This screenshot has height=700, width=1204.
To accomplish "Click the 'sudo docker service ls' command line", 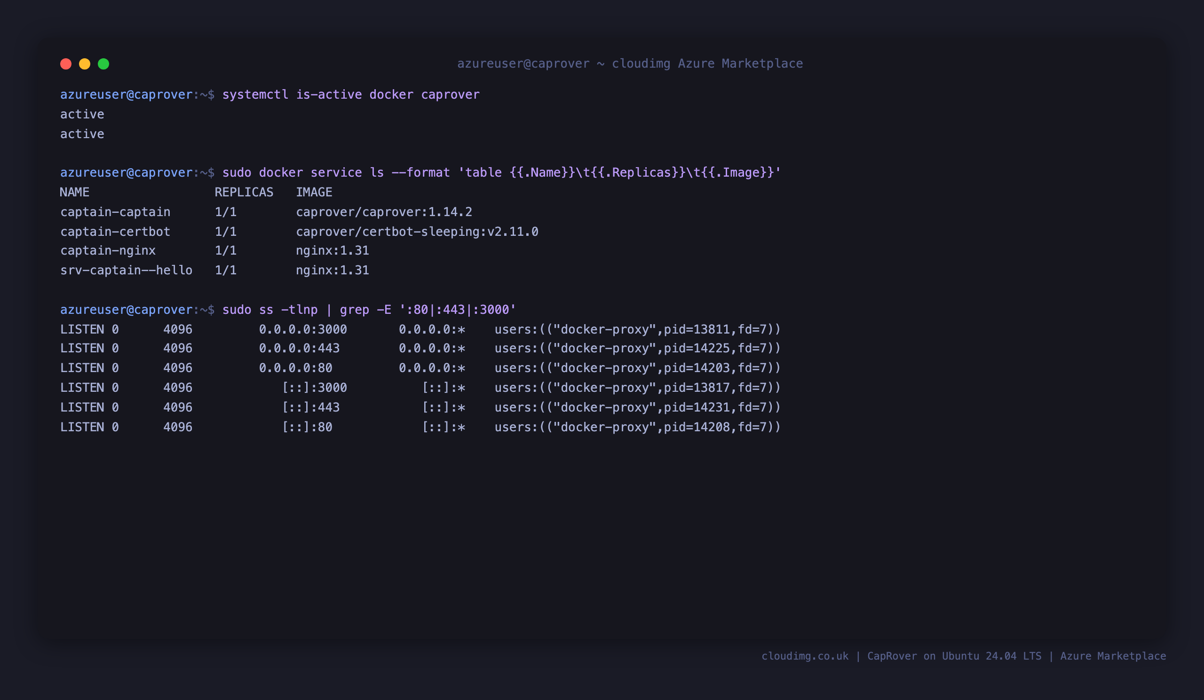I will tap(501, 173).
